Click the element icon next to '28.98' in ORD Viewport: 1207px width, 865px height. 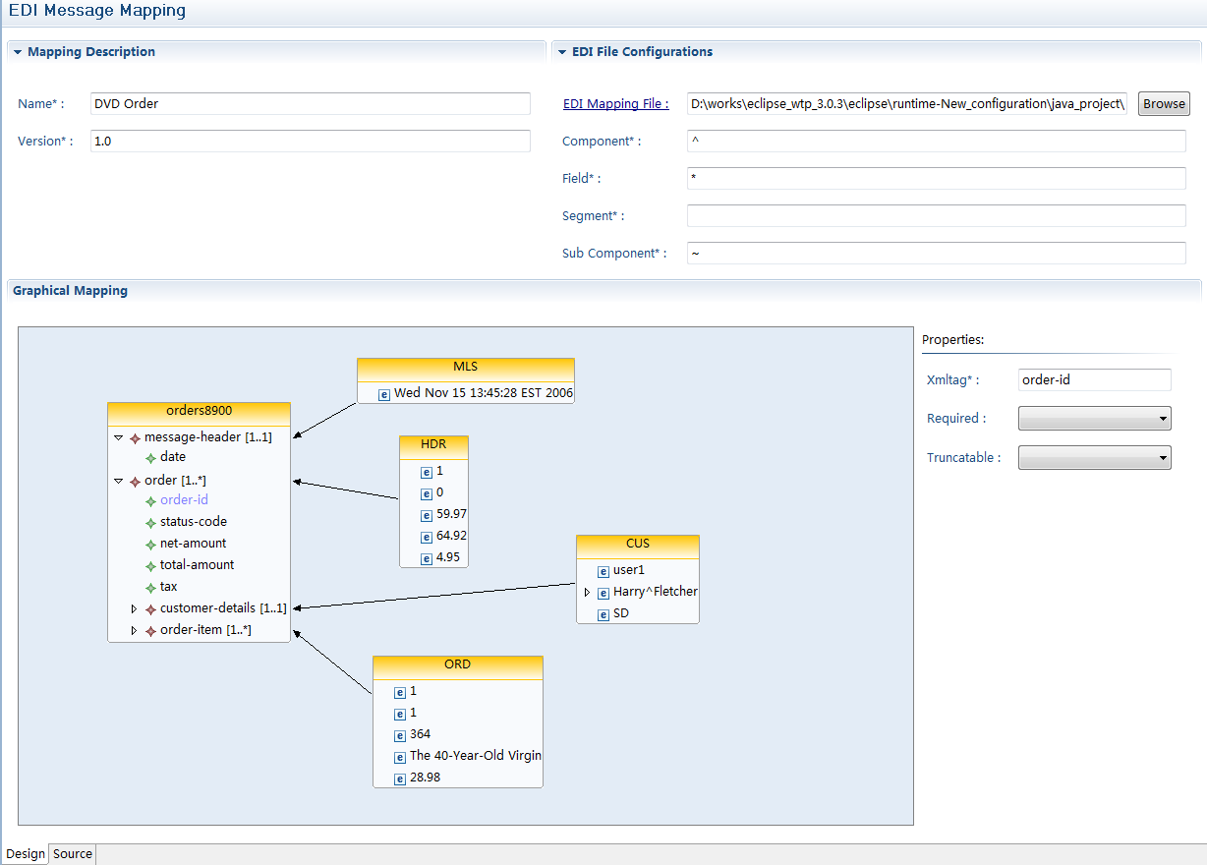click(x=400, y=778)
